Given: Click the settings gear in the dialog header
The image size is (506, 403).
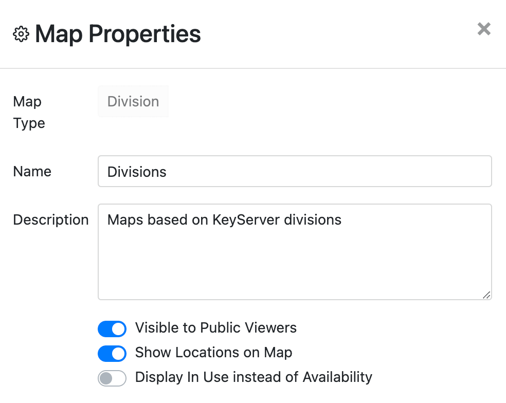Looking at the screenshot, I should [x=21, y=33].
